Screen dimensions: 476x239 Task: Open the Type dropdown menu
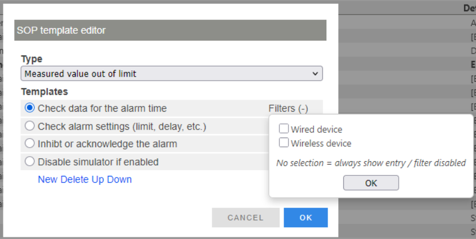(172, 73)
